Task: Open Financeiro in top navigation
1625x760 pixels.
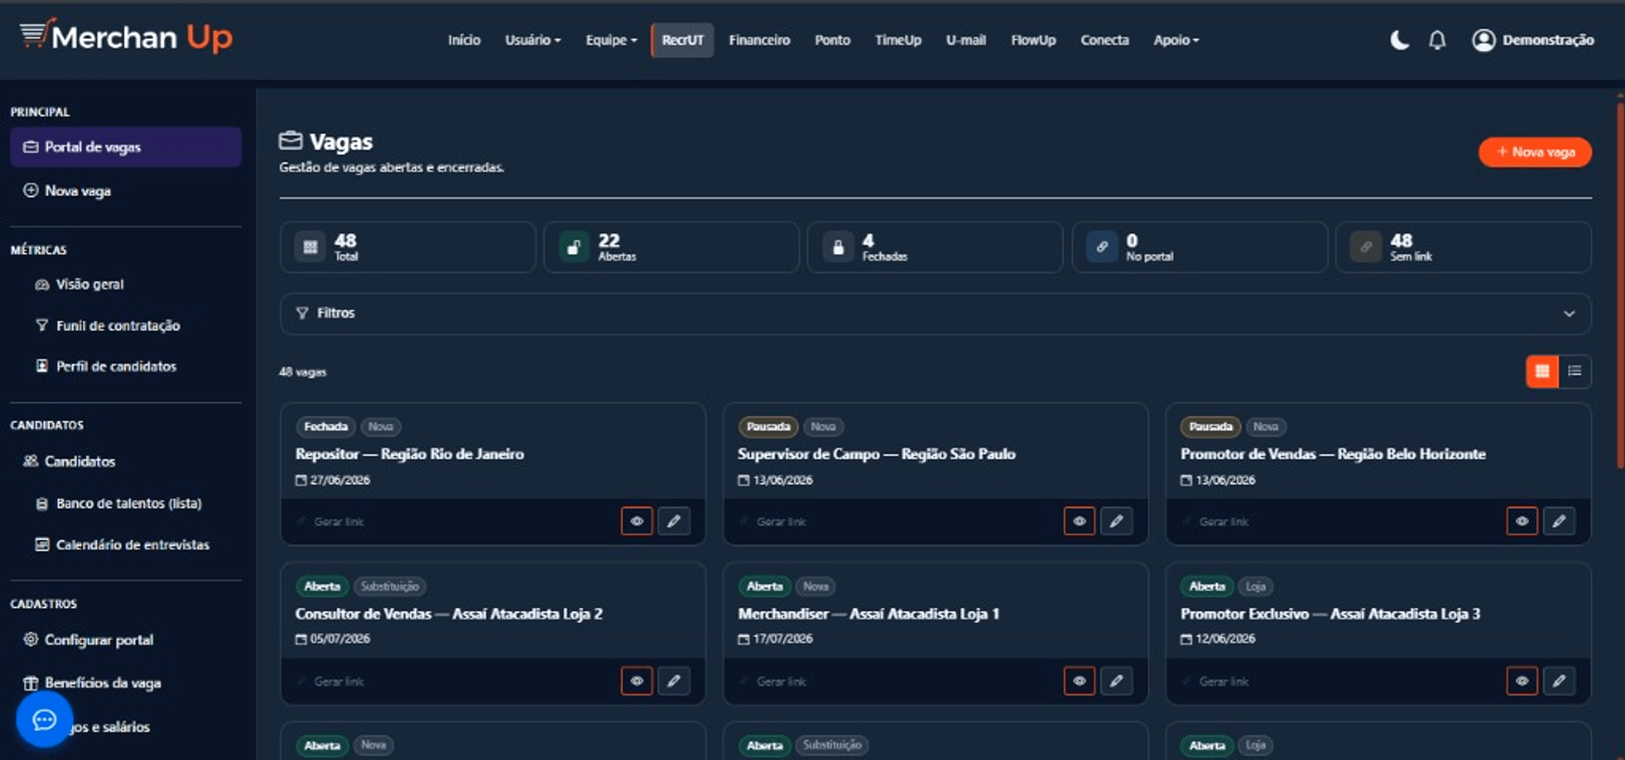Action: click(760, 40)
